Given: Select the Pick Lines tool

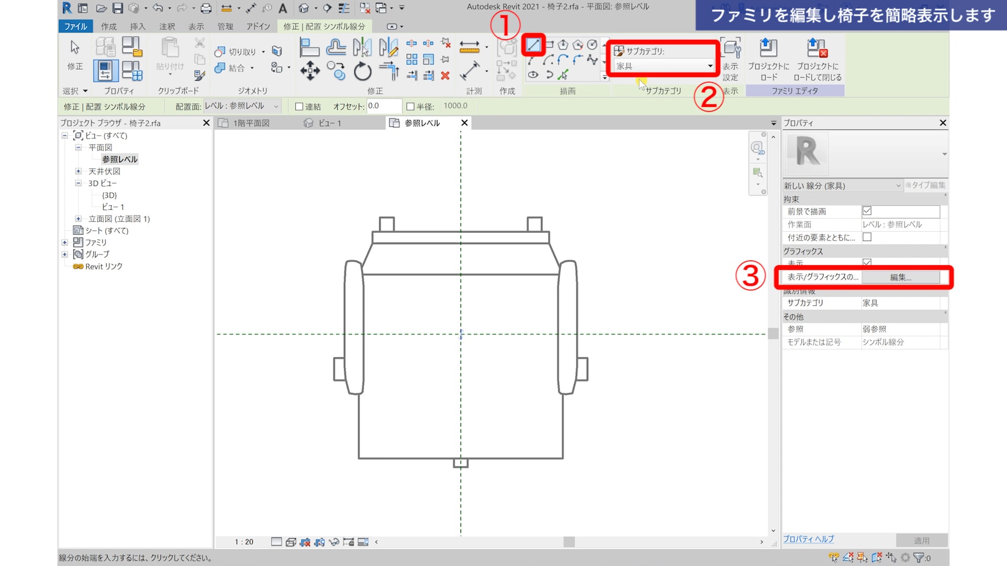Looking at the screenshot, I should [563, 75].
